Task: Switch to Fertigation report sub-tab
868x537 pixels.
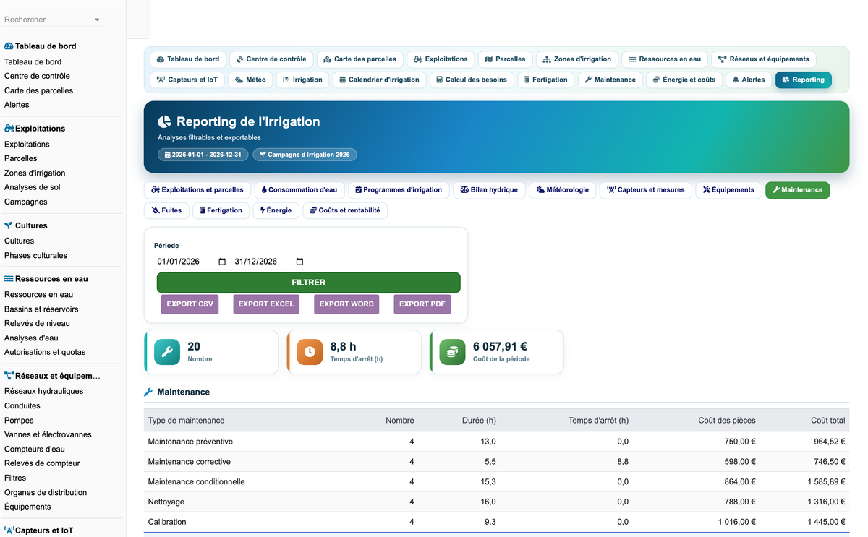Action: (x=221, y=210)
